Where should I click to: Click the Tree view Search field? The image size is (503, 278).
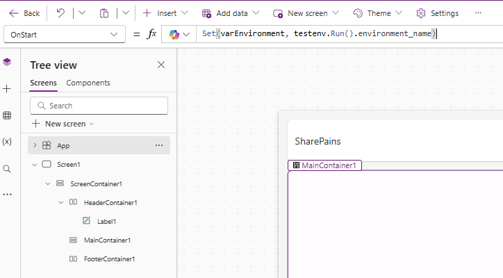99,106
